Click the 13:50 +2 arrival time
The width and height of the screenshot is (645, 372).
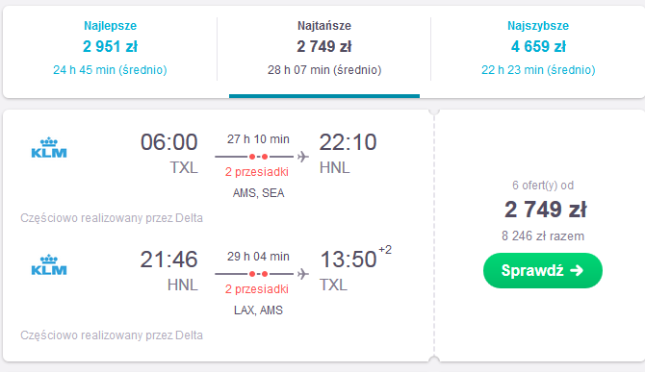[x=356, y=258]
